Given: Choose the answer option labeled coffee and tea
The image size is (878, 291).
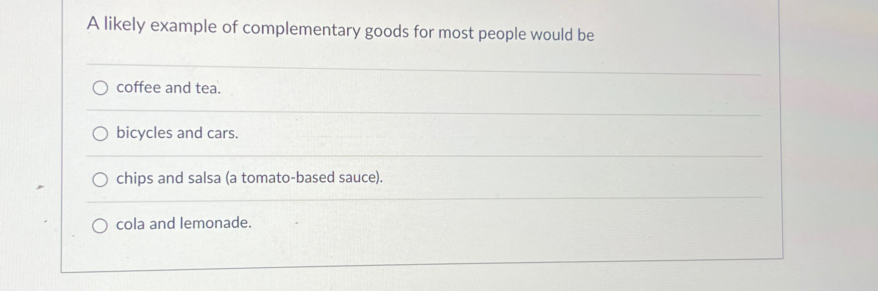Looking at the screenshot, I should tap(168, 88).
